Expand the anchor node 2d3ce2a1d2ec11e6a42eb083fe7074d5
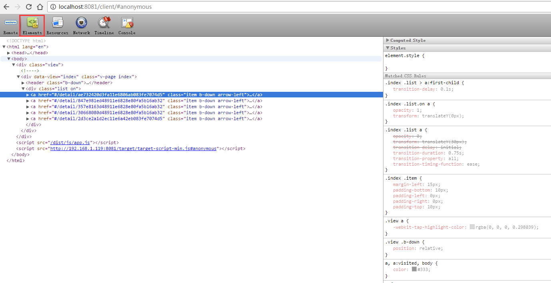The width and height of the screenshot is (551, 283). (28, 119)
